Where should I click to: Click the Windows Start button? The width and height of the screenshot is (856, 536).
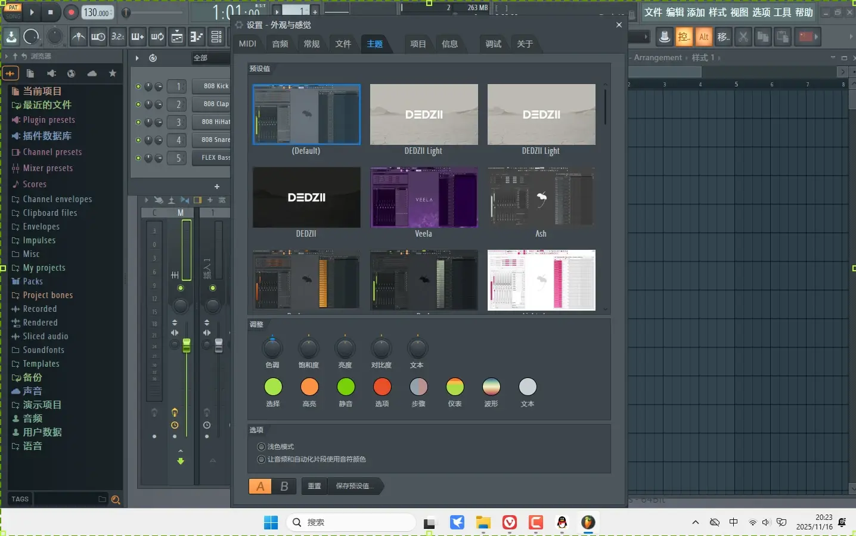[x=271, y=522]
